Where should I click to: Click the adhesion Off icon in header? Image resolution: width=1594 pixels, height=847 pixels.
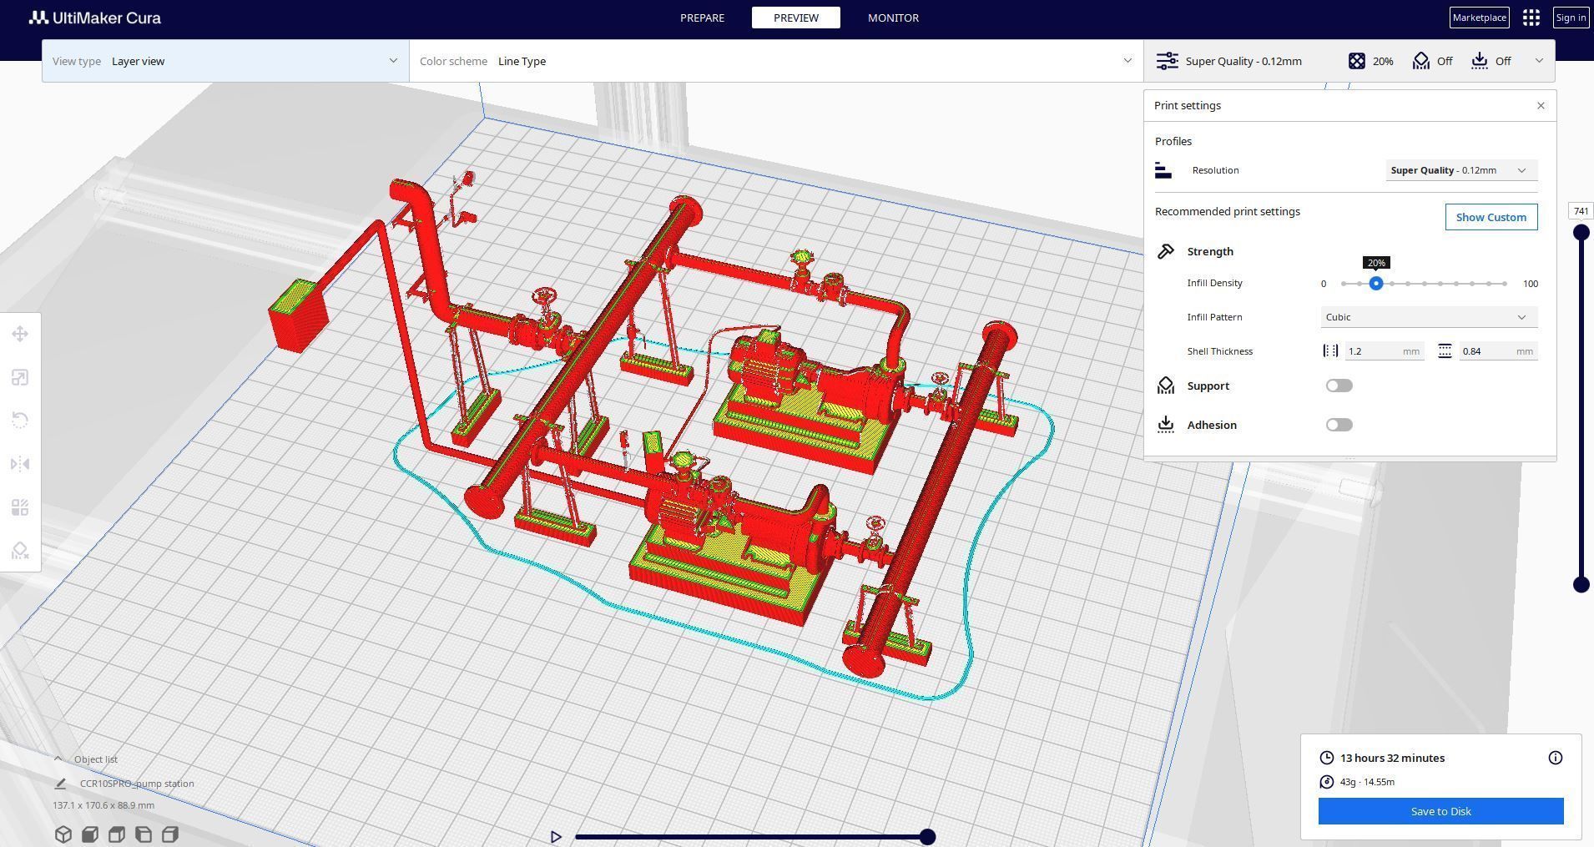1480,61
